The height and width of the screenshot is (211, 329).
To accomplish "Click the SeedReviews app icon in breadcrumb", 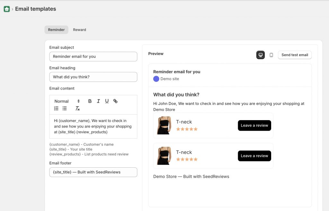I will [x=6, y=8].
